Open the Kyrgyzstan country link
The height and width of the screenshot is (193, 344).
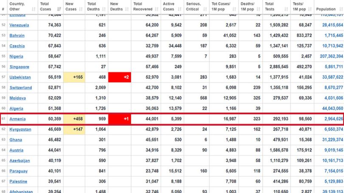pyautogui.click(x=20, y=130)
